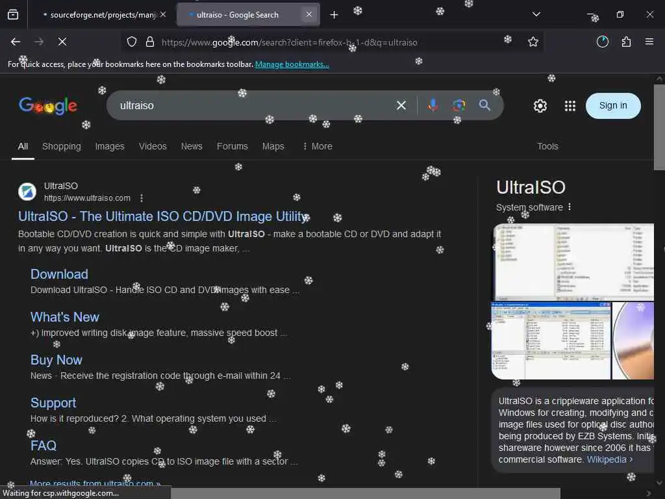Screen dimensions: 665x499
Task: Open tracking protection shield icon
Action: pos(132,42)
